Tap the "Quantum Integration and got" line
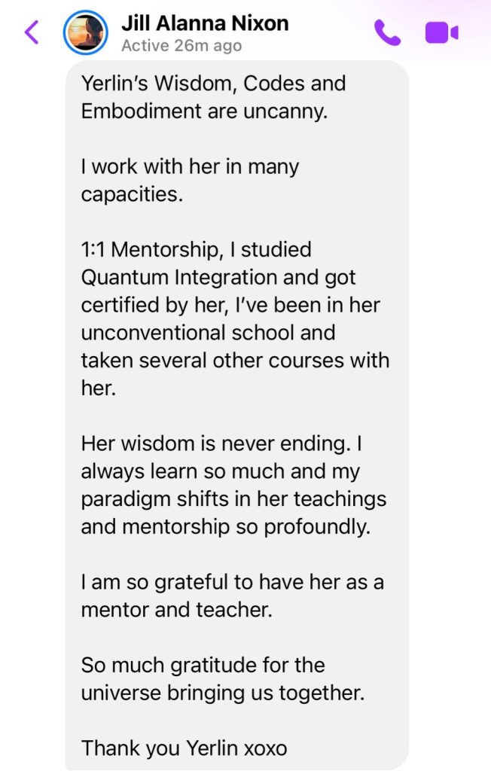Screen dimensions: 491x771 coord(218,277)
